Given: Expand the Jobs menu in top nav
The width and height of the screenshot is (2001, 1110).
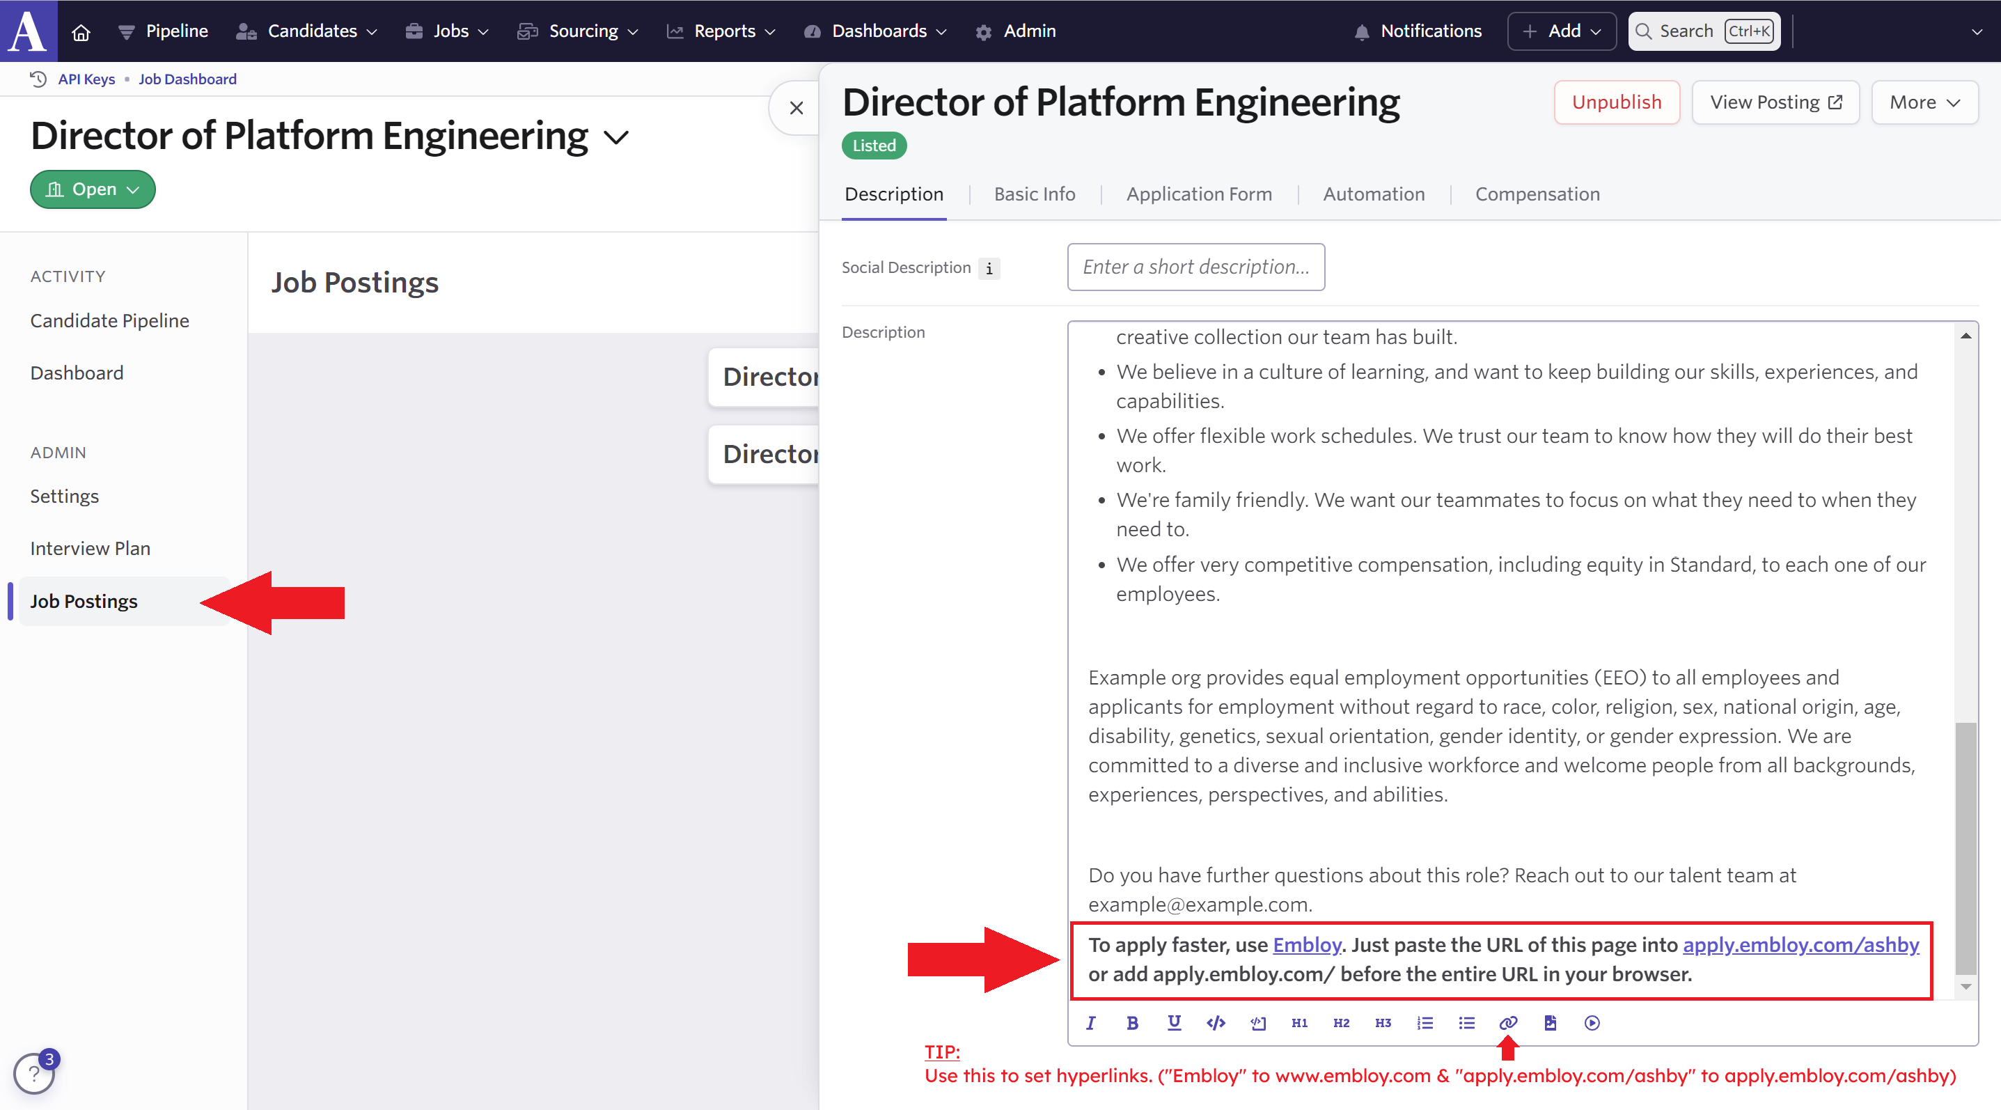Looking at the screenshot, I should pyautogui.click(x=448, y=31).
